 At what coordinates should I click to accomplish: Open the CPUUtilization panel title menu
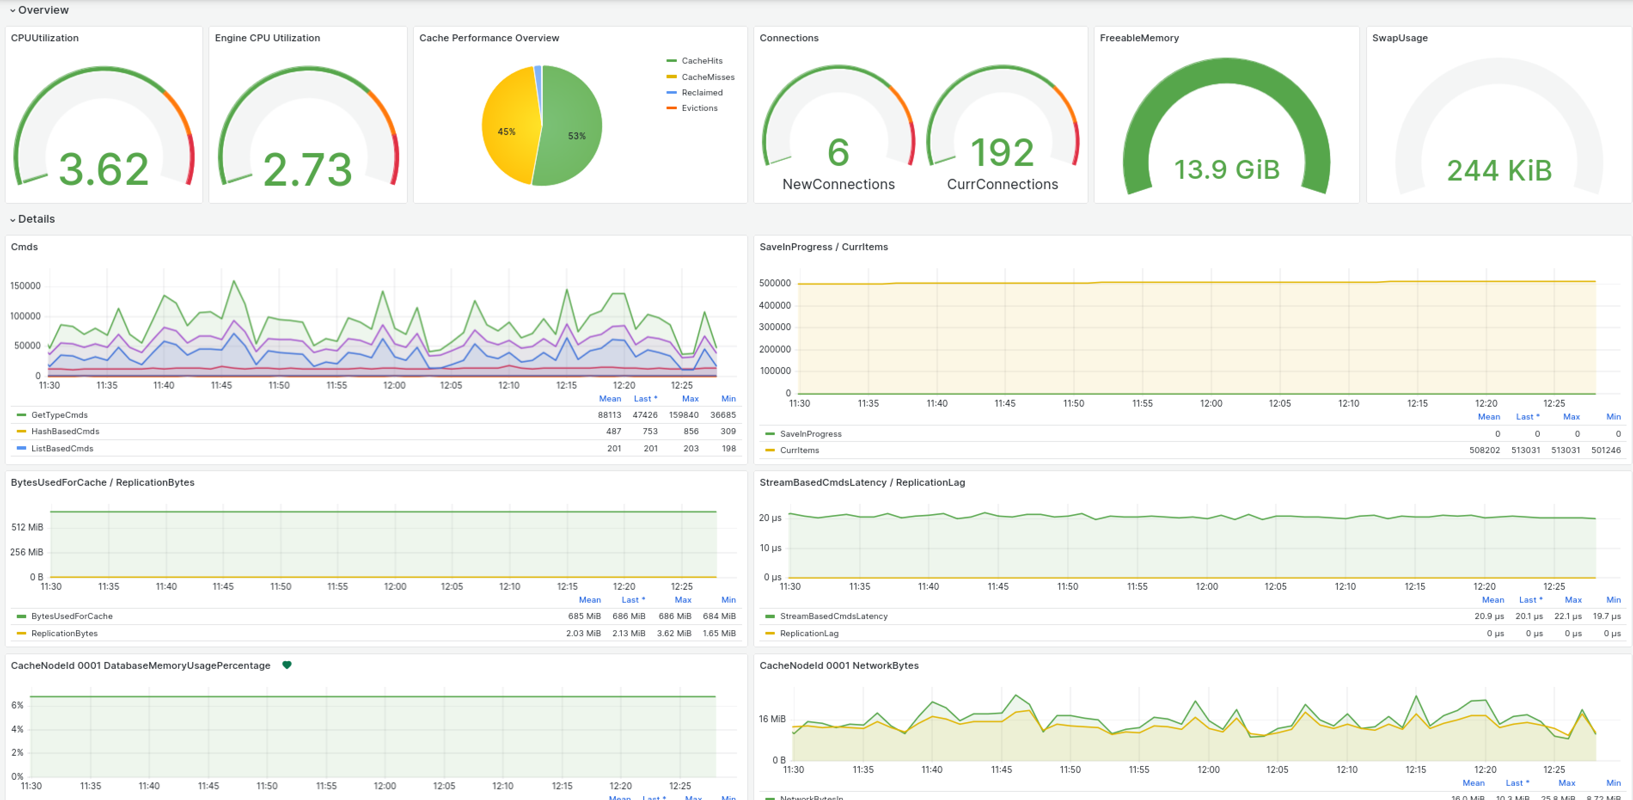pos(44,38)
